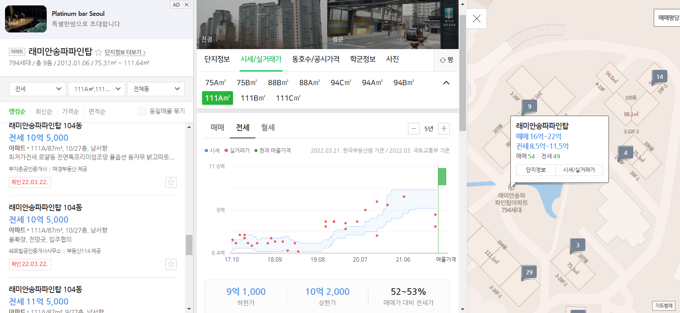680x313 pixels.
Task: Open 시세/실거래가 tab
Action: point(261,59)
